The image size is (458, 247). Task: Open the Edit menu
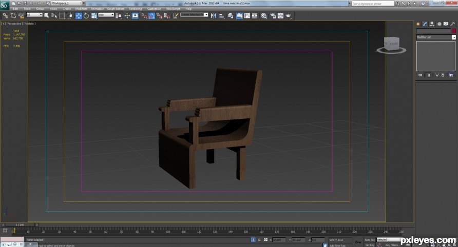tap(15, 9)
